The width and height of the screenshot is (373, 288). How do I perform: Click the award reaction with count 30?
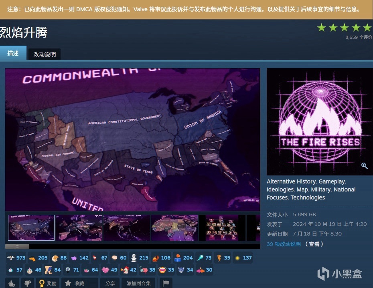click(x=204, y=270)
